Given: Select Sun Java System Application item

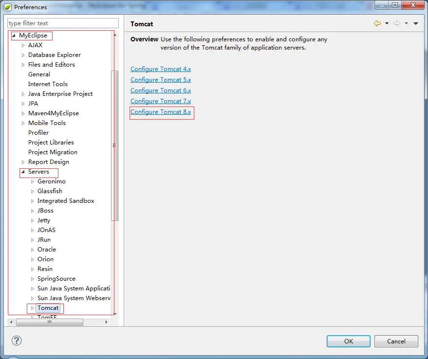Looking at the screenshot, I should 74,288.
